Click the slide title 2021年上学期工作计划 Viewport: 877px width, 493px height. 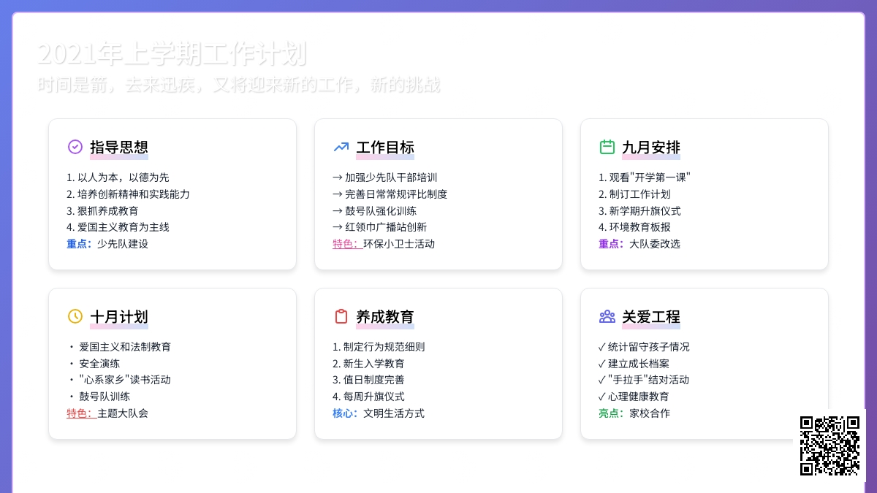point(172,54)
